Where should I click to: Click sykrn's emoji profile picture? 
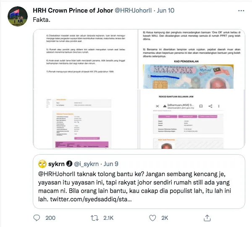[x=42, y=164]
